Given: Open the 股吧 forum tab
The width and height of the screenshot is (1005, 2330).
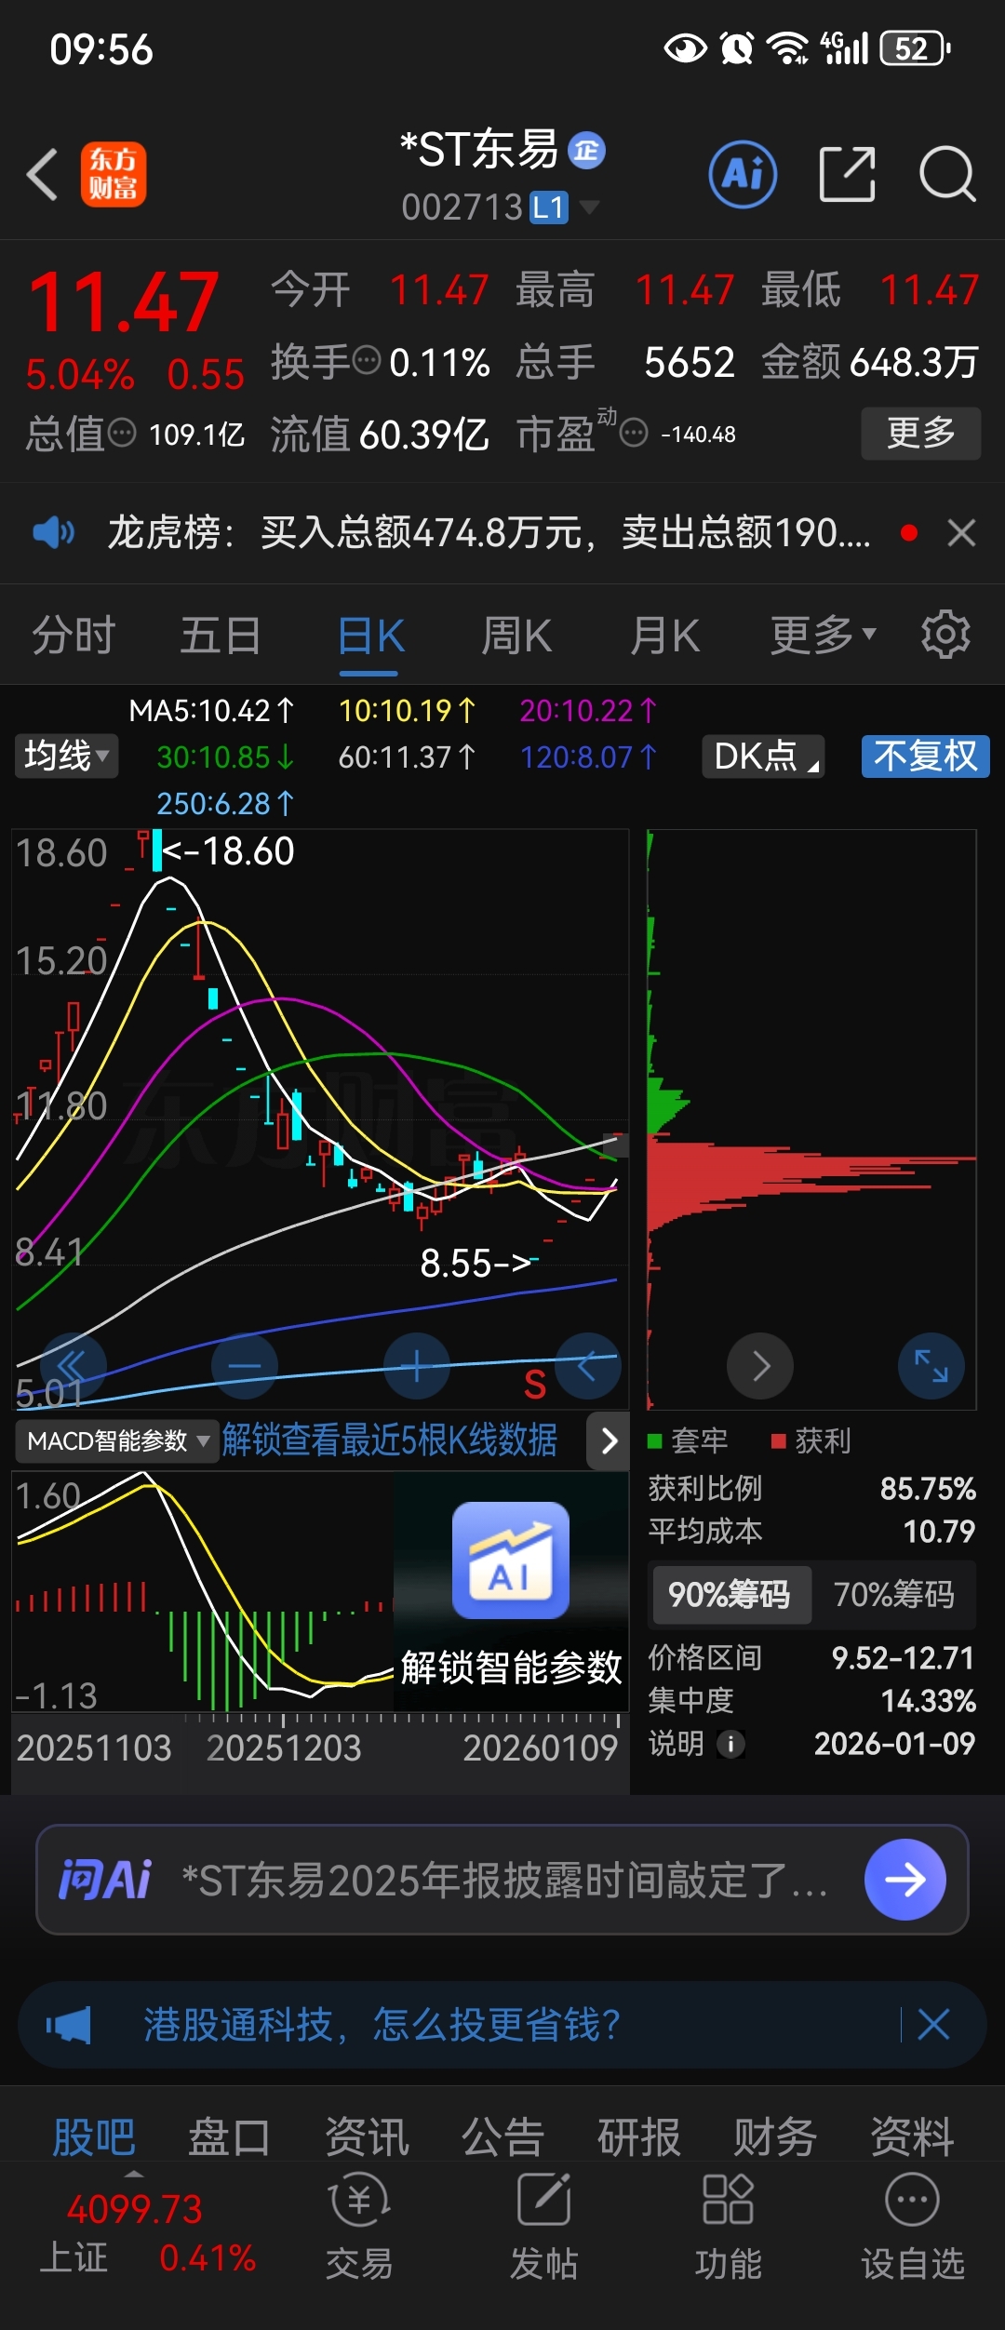Looking at the screenshot, I should (94, 2136).
